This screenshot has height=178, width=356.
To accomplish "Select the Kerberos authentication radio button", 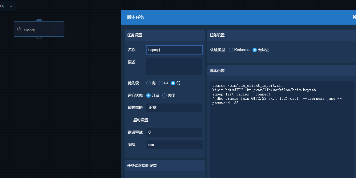I will tap(231, 50).
